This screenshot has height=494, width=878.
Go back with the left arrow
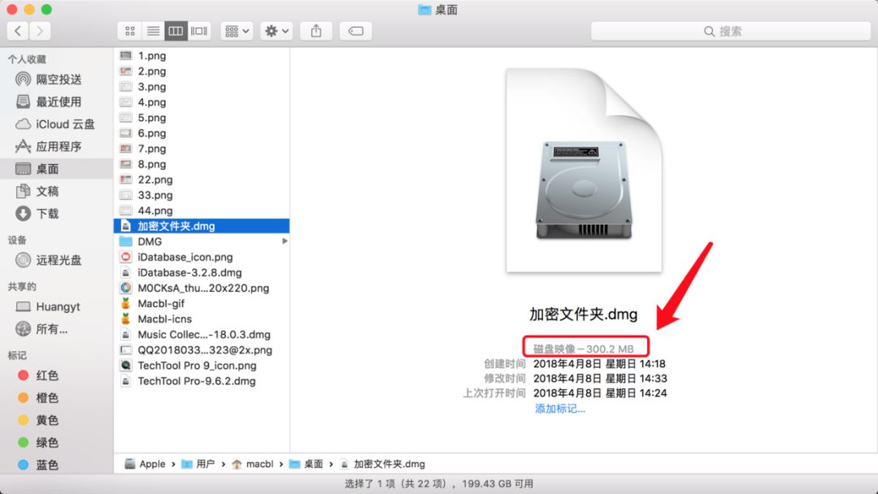pos(18,31)
